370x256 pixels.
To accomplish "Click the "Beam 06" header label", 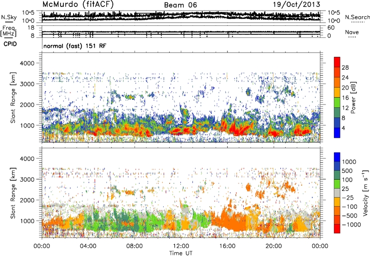I will click(180, 5).
